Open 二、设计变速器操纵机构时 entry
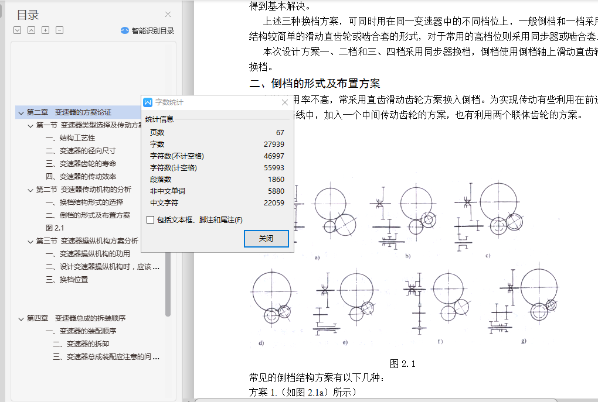The width and height of the screenshot is (598, 402). (102, 267)
